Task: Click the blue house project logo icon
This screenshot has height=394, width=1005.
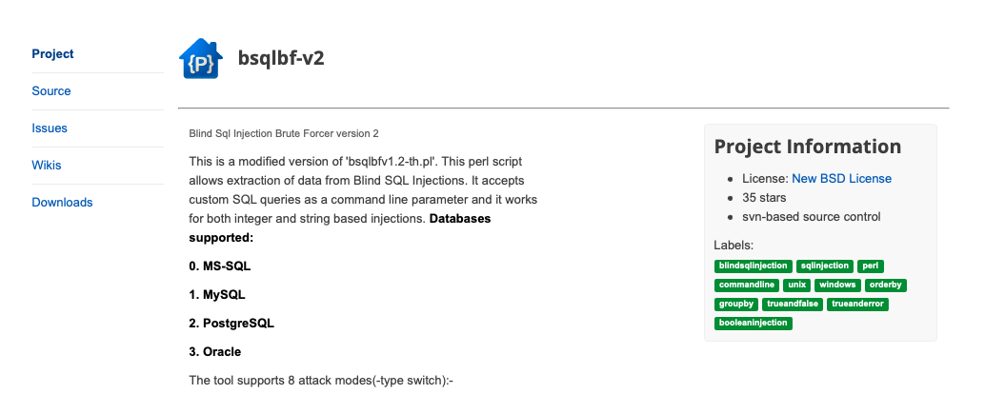Action: 201,59
